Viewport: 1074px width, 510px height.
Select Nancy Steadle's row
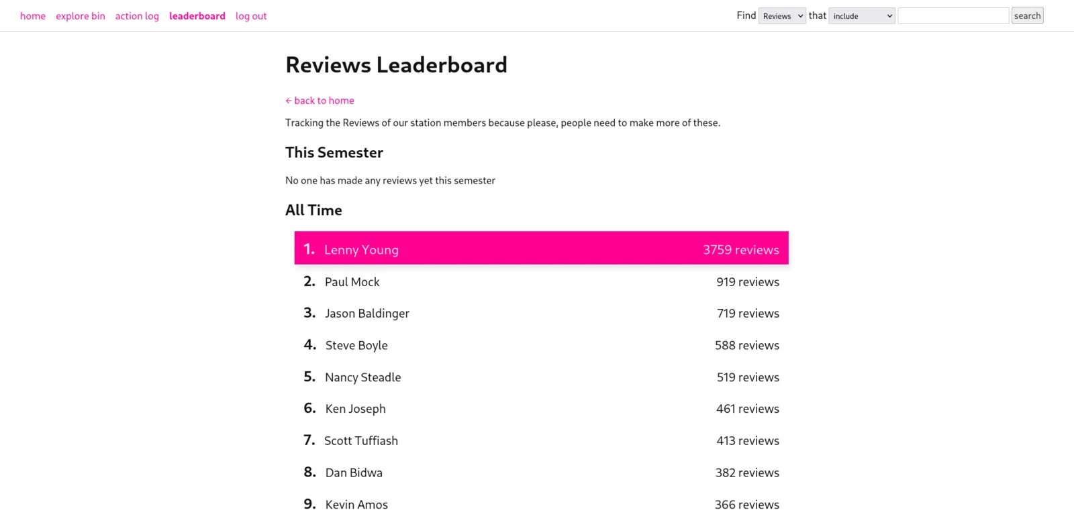(542, 377)
